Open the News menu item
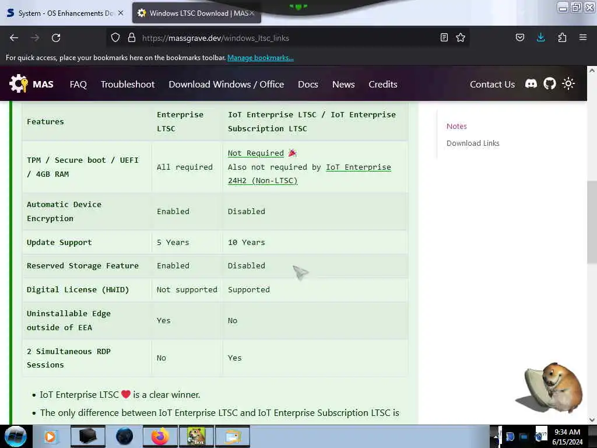597x448 pixels. point(343,84)
